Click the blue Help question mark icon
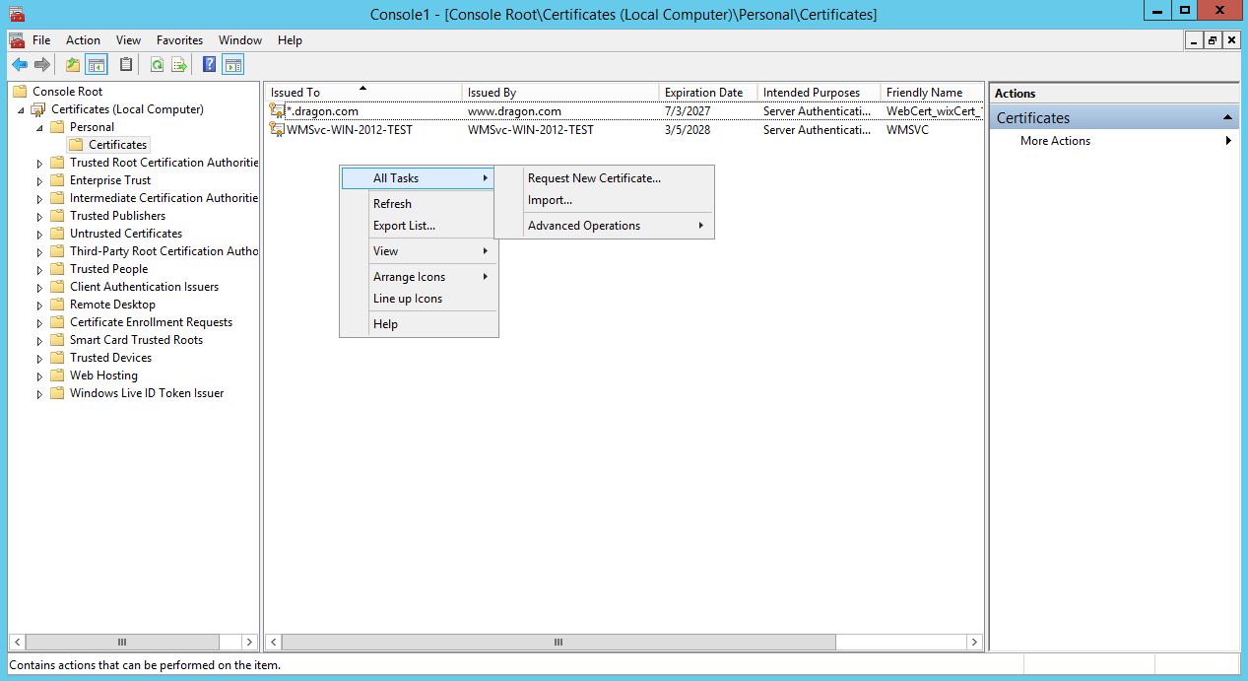This screenshot has width=1248, height=681. point(209,65)
